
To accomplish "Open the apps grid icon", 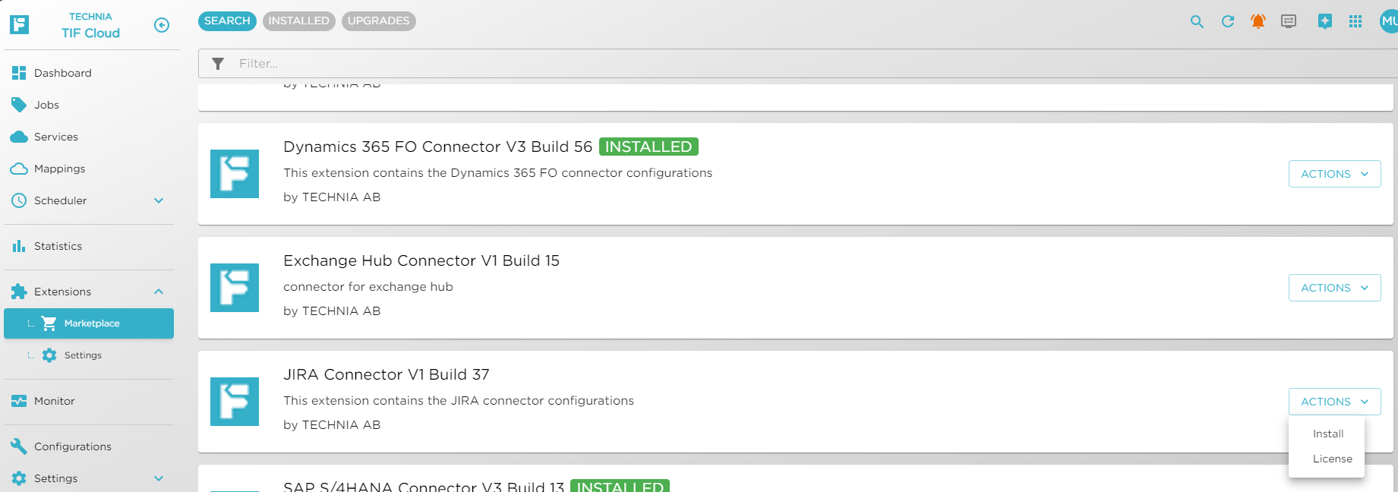I will 1355,21.
